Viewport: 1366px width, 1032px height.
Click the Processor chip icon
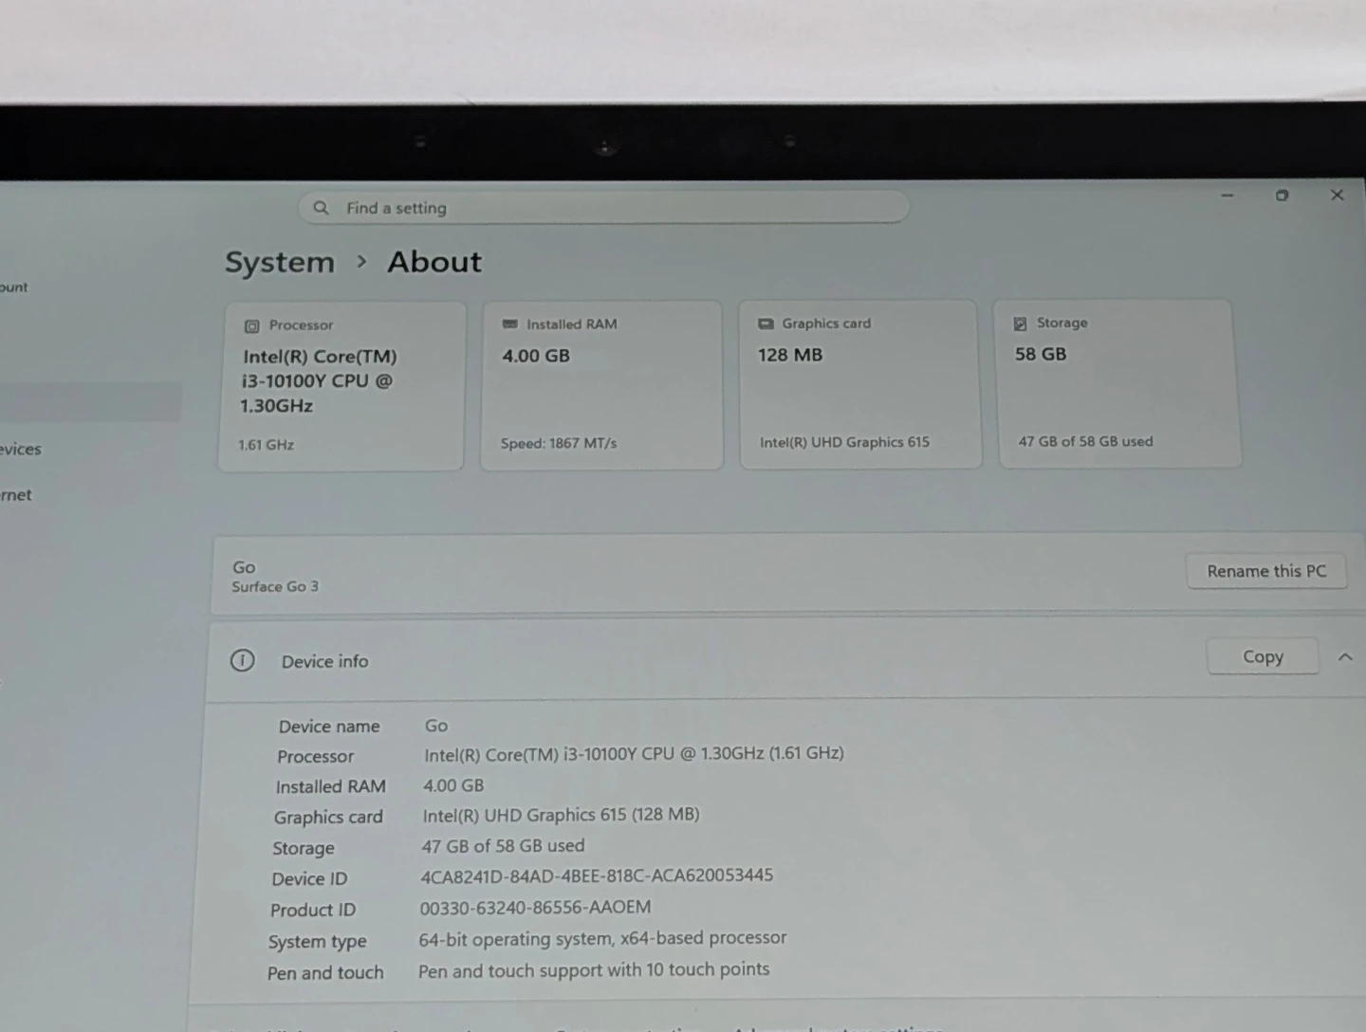pos(251,326)
